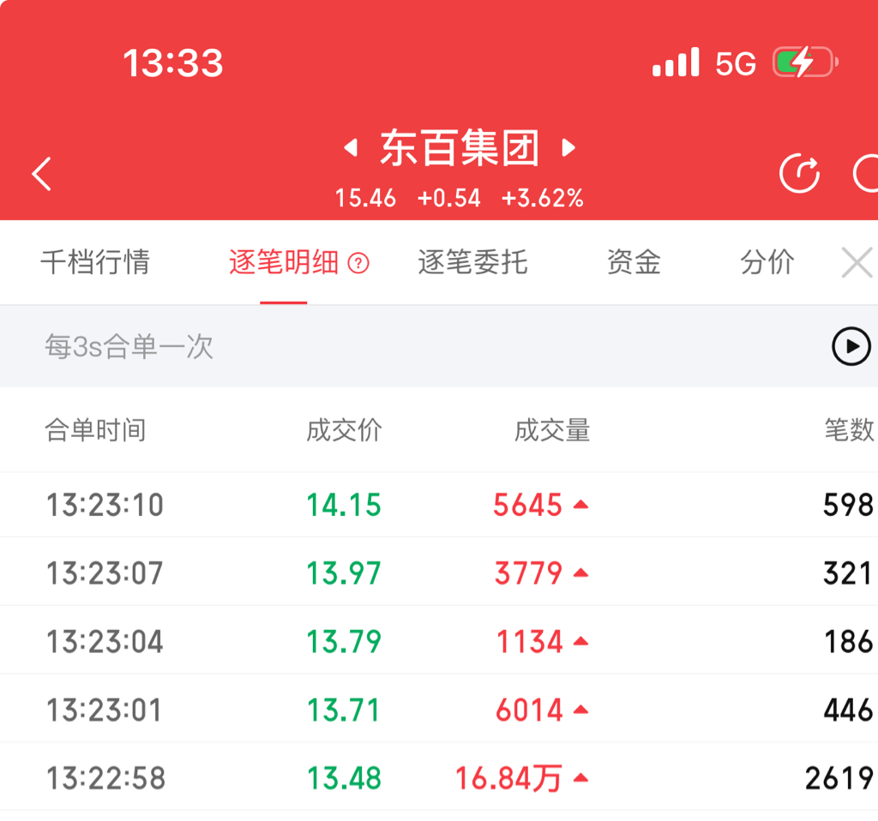Select the 逐笔明细 tab

(284, 262)
